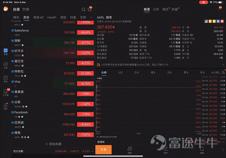The height and width of the screenshot is (158, 226).
Task: Toggle the -12.20% change badge for 特斯拉
Action: (85, 73)
